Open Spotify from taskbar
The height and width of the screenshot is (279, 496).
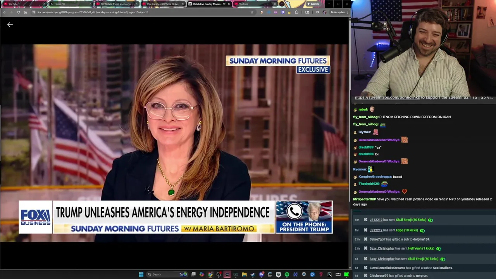click(287, 274)
